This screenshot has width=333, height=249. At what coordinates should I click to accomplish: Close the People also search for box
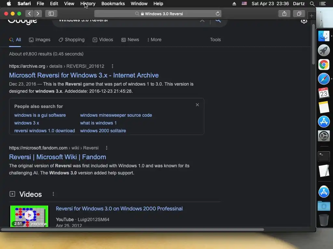197,105
